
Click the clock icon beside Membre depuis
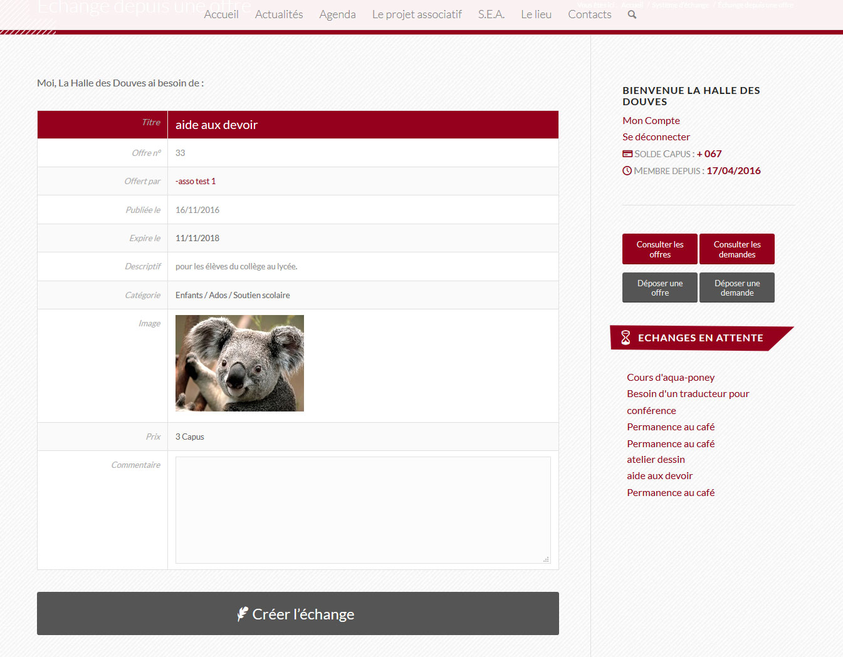pyautogui.click(x=627, y=171)
